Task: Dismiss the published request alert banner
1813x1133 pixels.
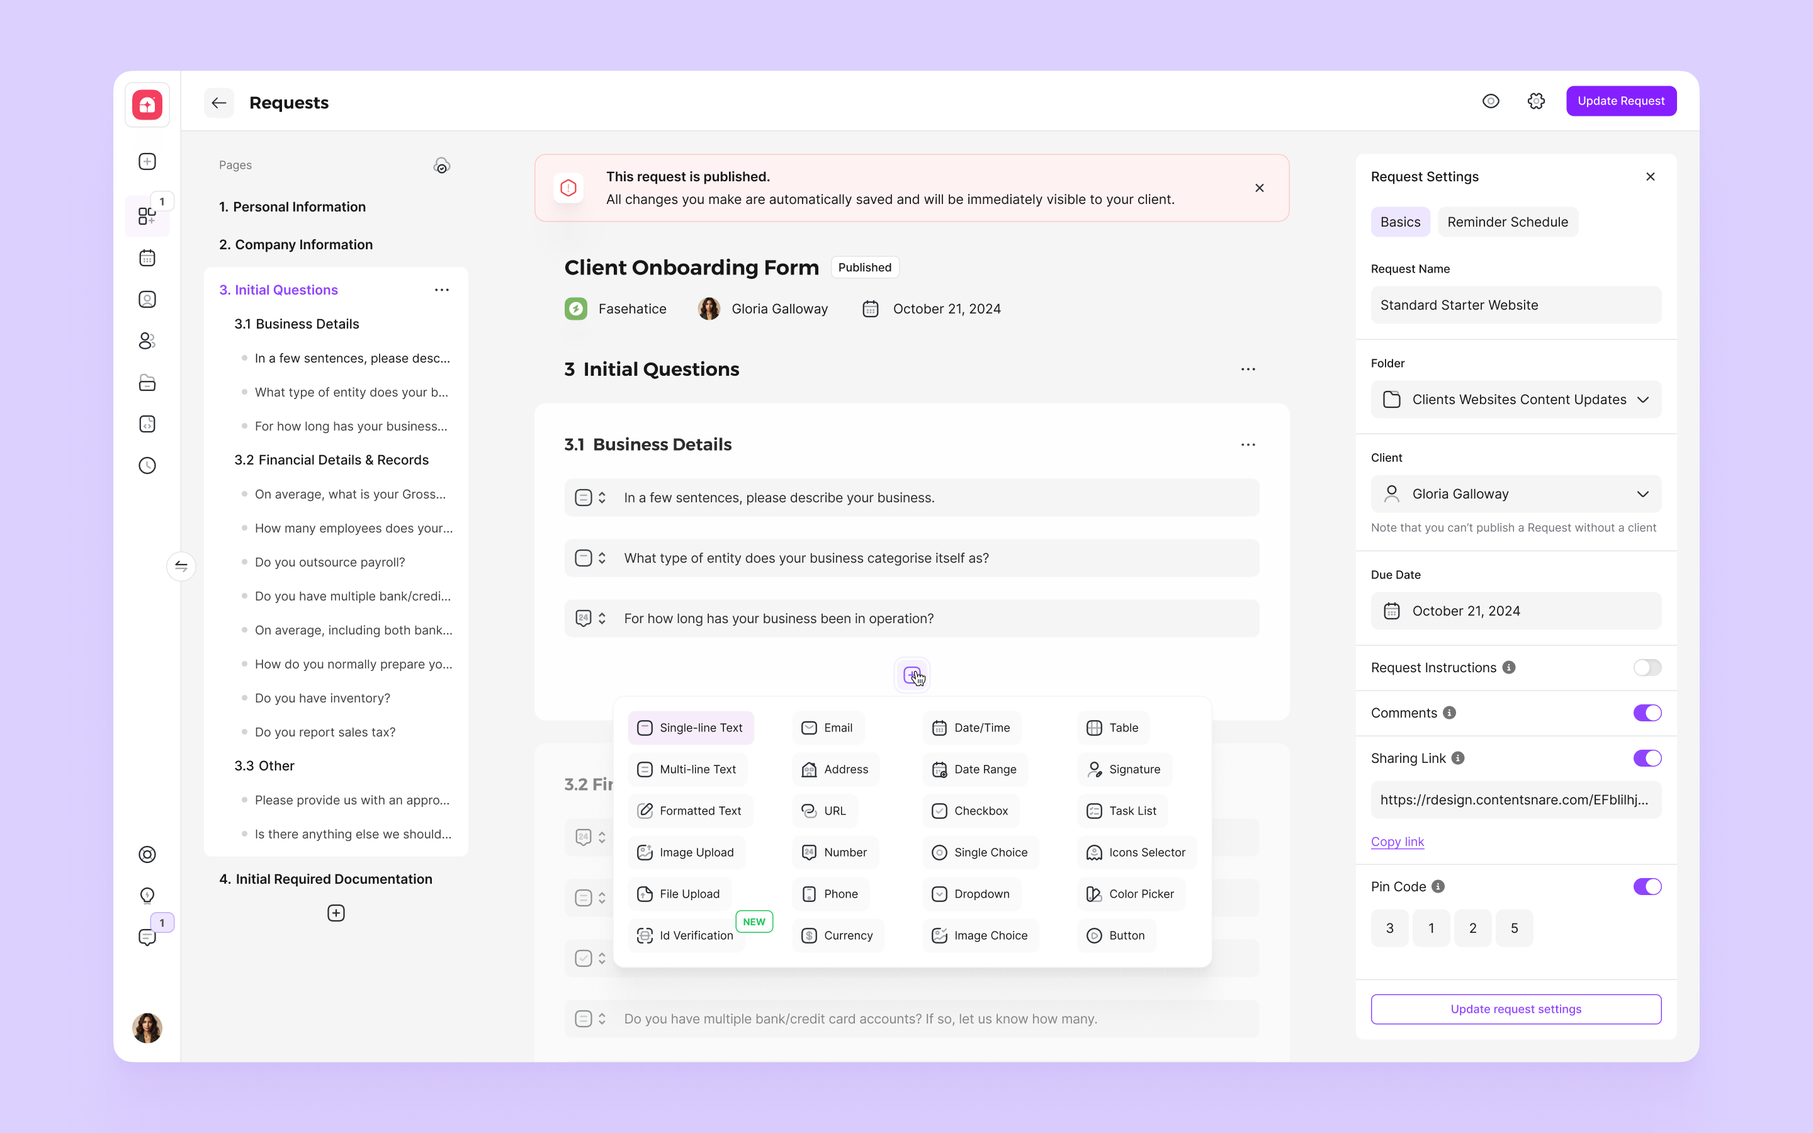Action: 1260,188
